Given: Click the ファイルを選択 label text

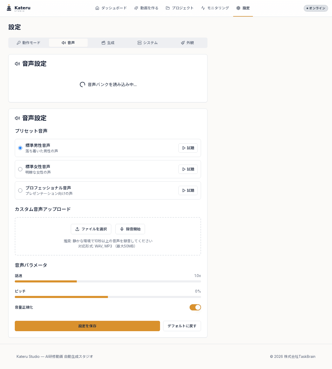Looking at the screenshot, I should pyautogui.click(x=94, y=229).
